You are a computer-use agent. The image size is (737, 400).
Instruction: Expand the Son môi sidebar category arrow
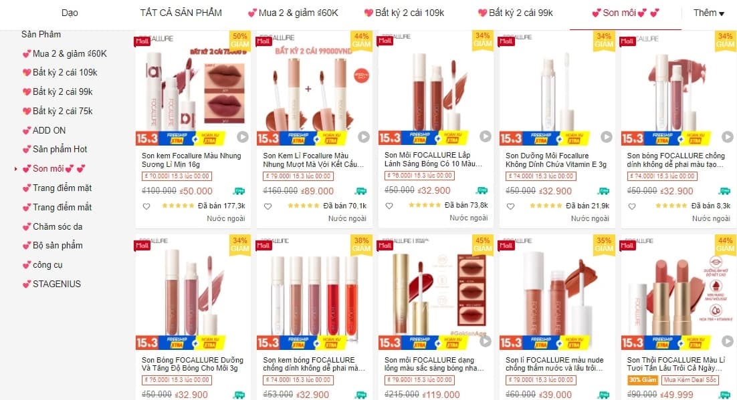click(15, 168)
